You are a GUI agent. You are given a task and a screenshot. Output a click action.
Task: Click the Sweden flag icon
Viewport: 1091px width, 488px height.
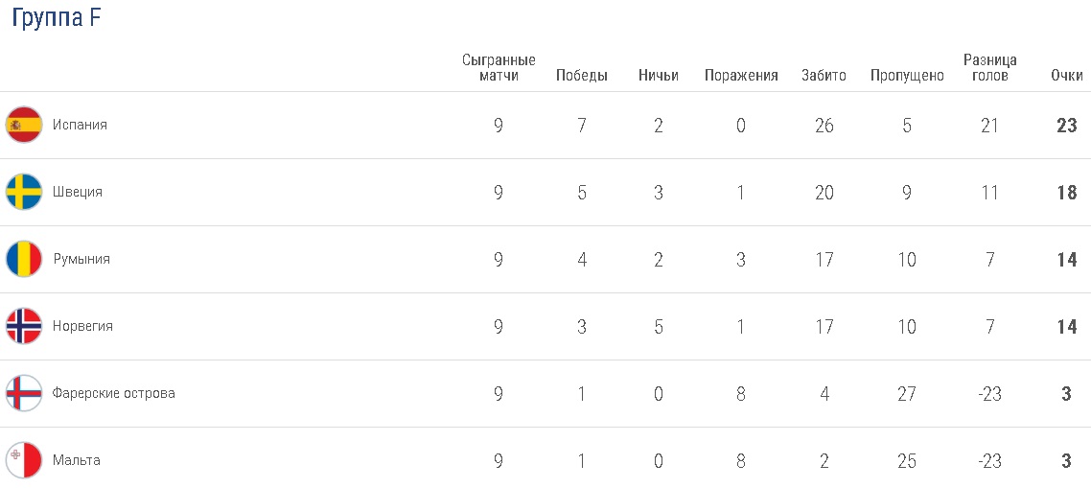(24, 192)
